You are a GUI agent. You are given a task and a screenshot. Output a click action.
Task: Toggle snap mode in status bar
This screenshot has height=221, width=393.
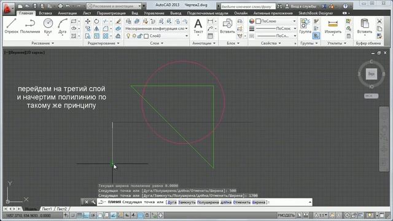(x=73, y=215)
